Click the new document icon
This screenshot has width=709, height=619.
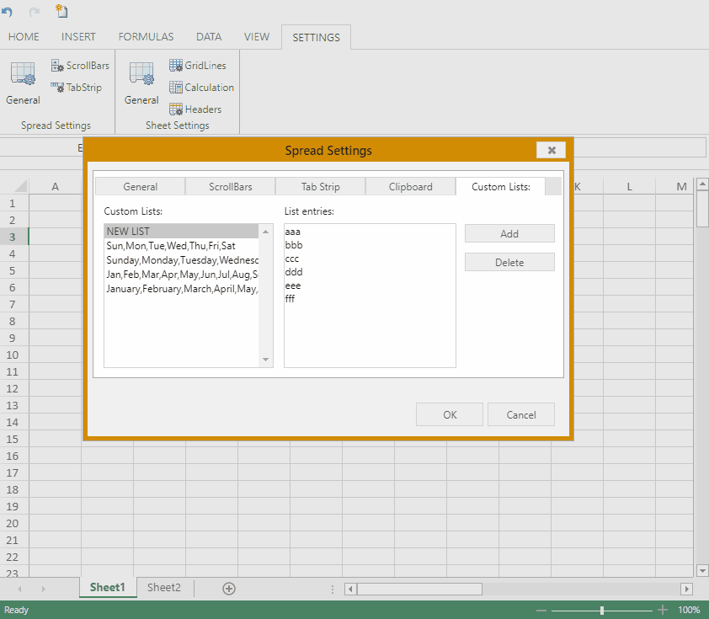[61, 11]
